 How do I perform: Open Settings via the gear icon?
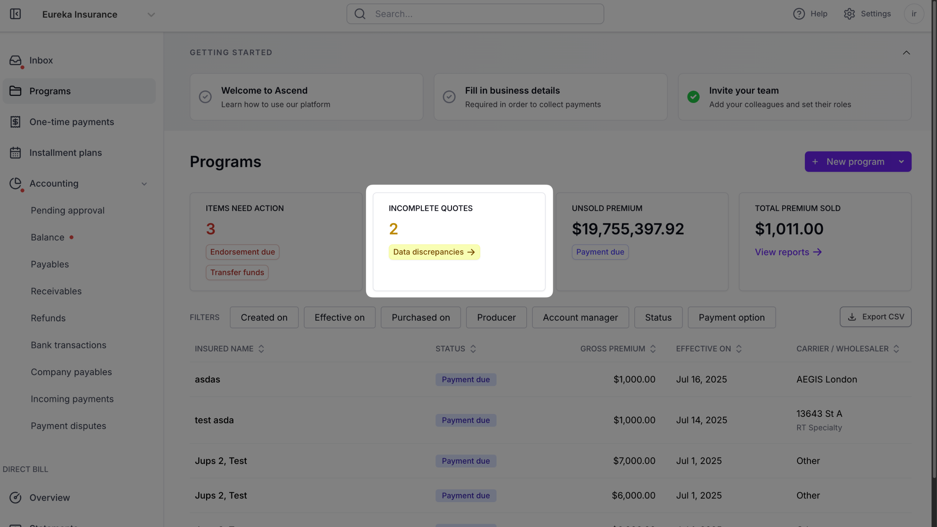[849, 14]
